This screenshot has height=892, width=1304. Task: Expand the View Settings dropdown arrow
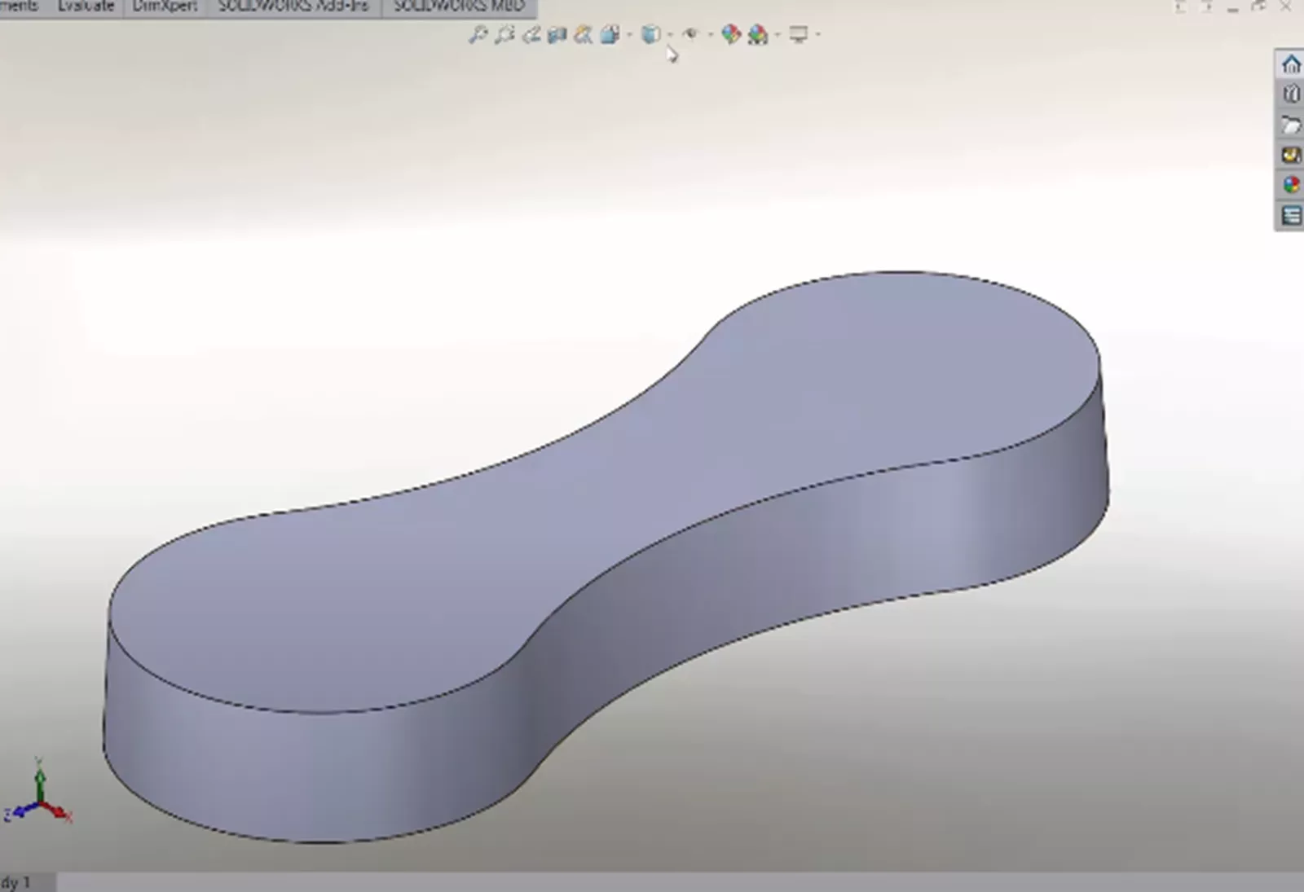click(817, 34)
